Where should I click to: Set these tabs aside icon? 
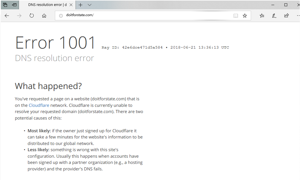(x=14, y=5)
